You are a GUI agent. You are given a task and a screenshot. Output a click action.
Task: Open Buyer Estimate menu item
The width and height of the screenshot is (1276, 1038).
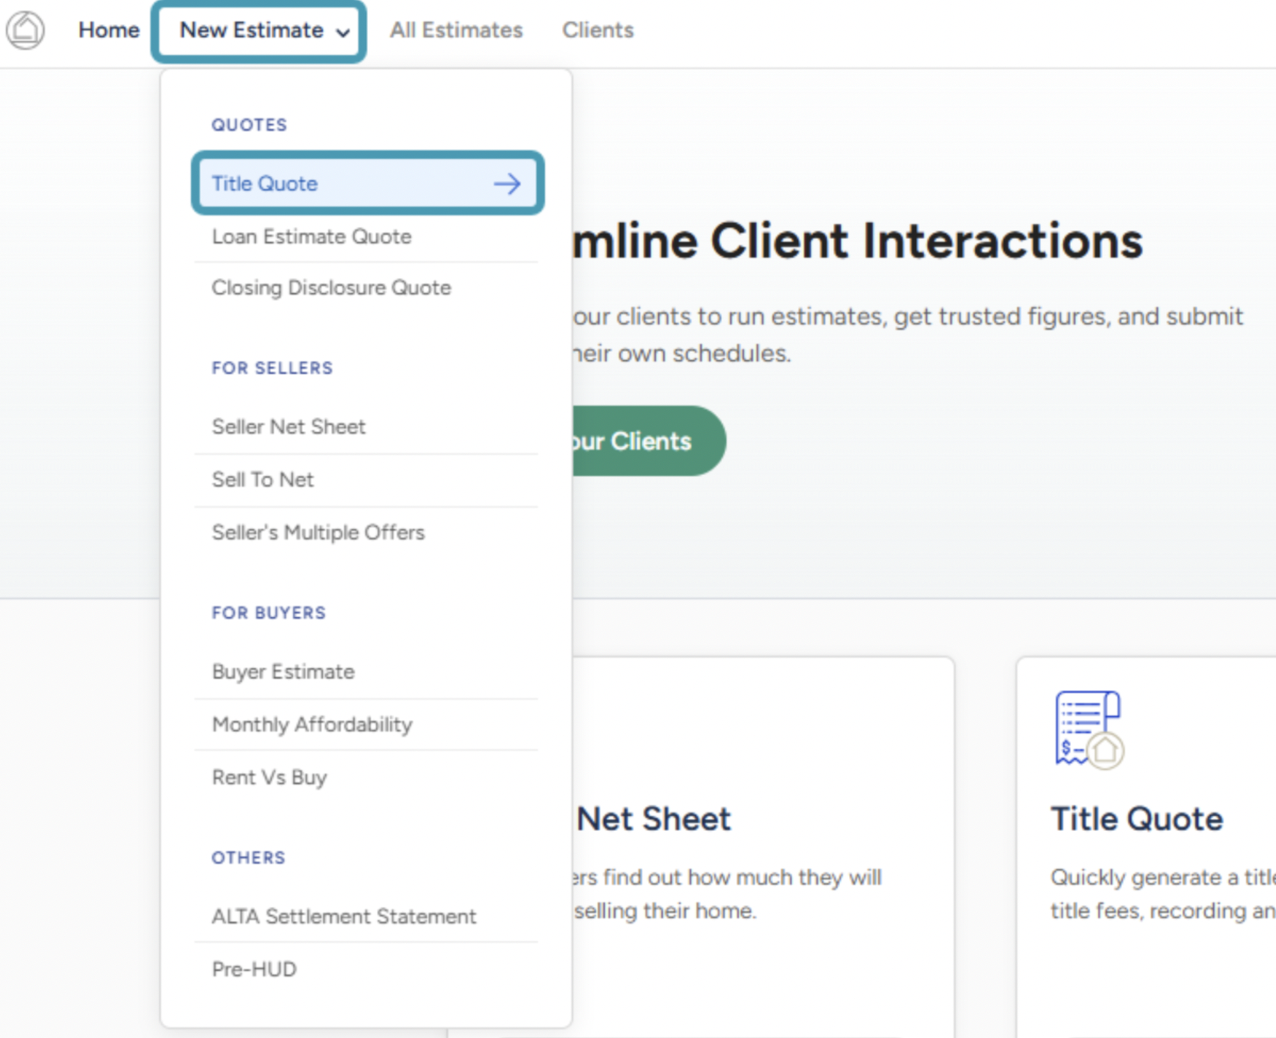pyautogui.click(x=283, y=671)
